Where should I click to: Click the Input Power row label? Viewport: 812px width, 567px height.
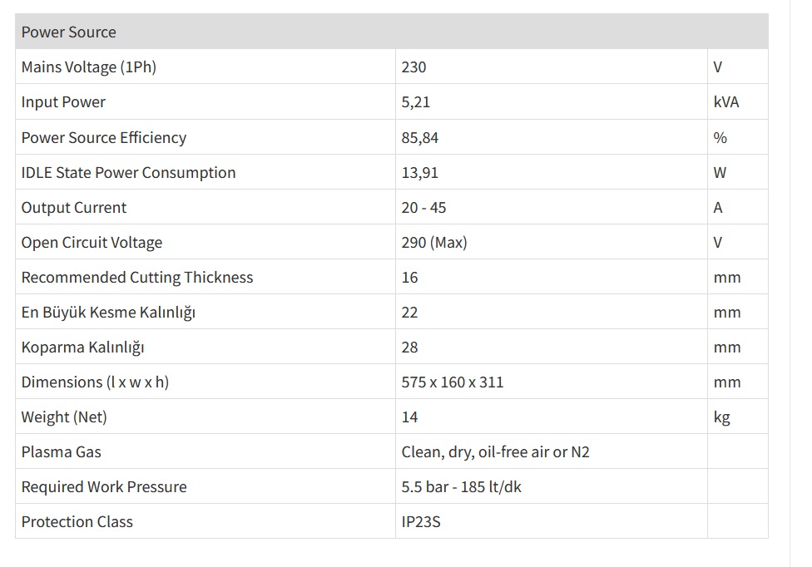click(x=64, y=102)
